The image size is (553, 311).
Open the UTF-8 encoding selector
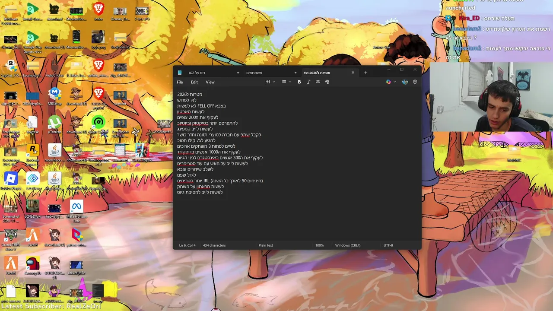388,245
